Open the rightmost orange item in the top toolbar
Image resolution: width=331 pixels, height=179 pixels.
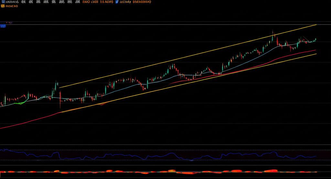point(142,2)
